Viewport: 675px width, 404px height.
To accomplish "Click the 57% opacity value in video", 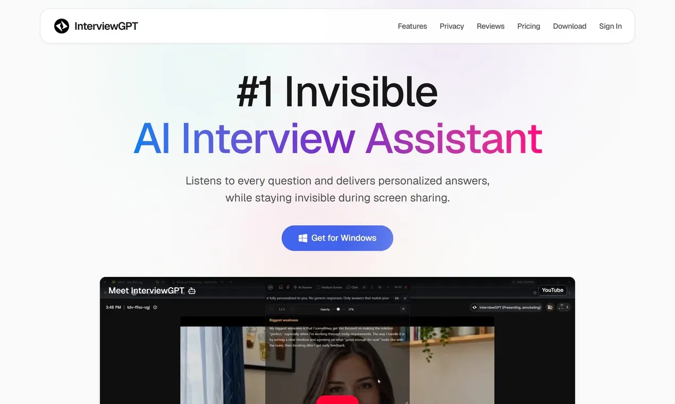I will click(x=351, y=309).
